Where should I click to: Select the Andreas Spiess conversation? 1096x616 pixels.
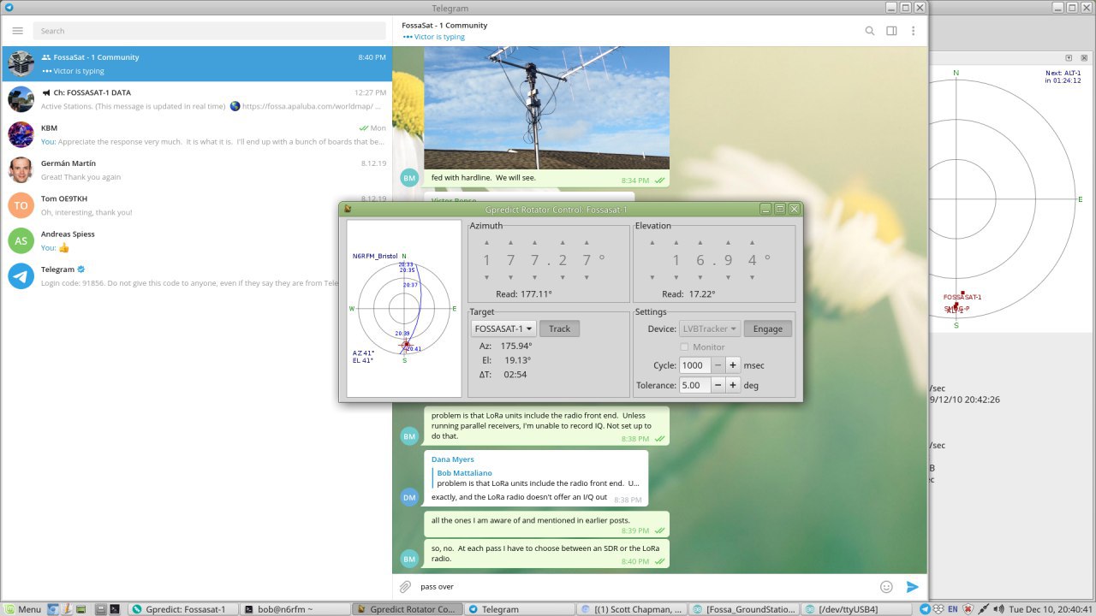coord(196,240)
